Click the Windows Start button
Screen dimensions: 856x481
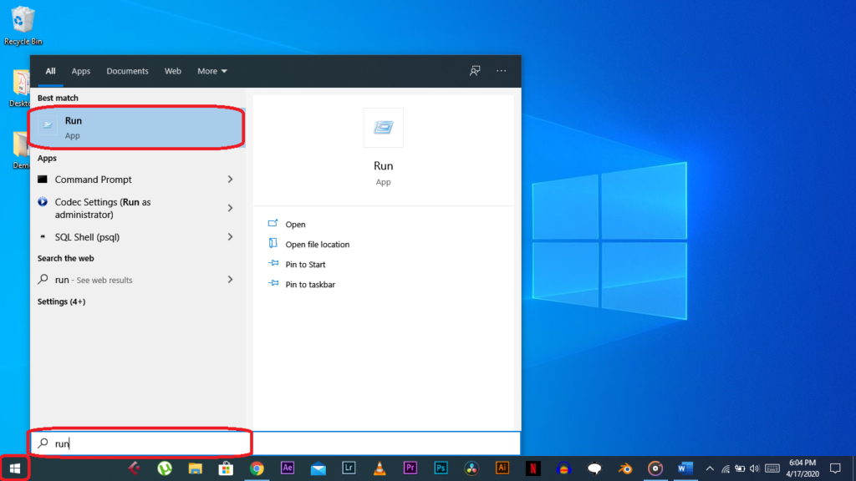tap(14, 468)
